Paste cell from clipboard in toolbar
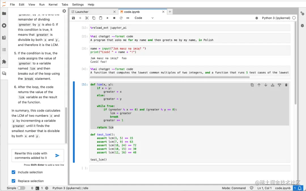 click(x=101, y=18)
